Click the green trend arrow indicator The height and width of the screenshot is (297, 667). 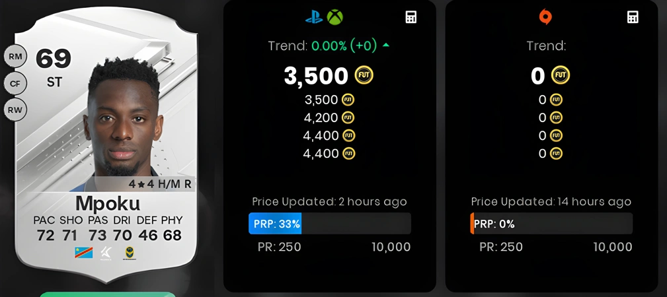pos(386,46)
